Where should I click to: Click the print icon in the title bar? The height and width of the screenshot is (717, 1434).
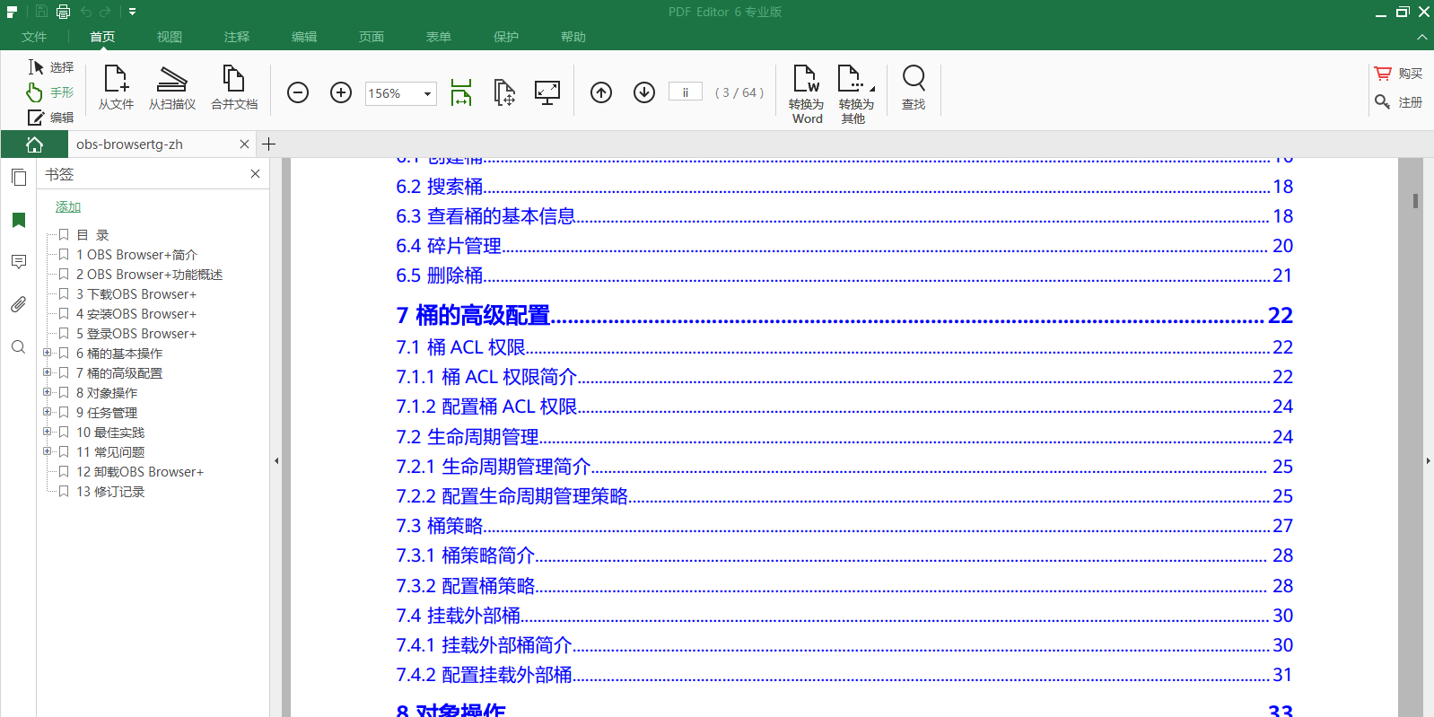click(63, 12)
